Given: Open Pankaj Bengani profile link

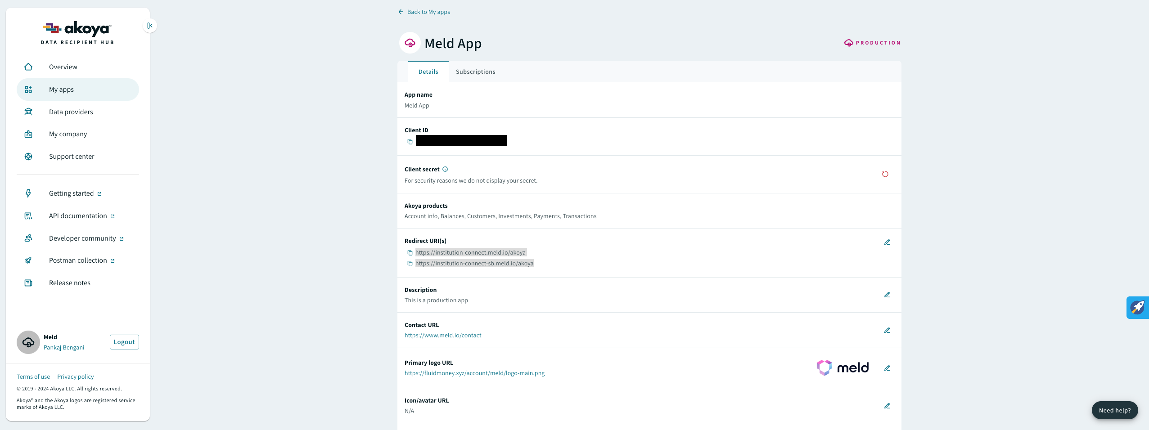Looking at the screenshot, I should click(64, 347).
